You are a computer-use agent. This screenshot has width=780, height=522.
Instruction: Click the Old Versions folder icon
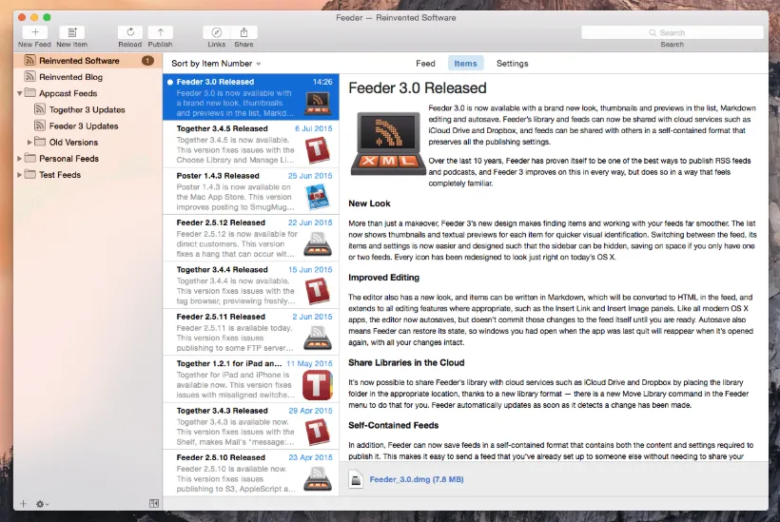coord(40,142)
